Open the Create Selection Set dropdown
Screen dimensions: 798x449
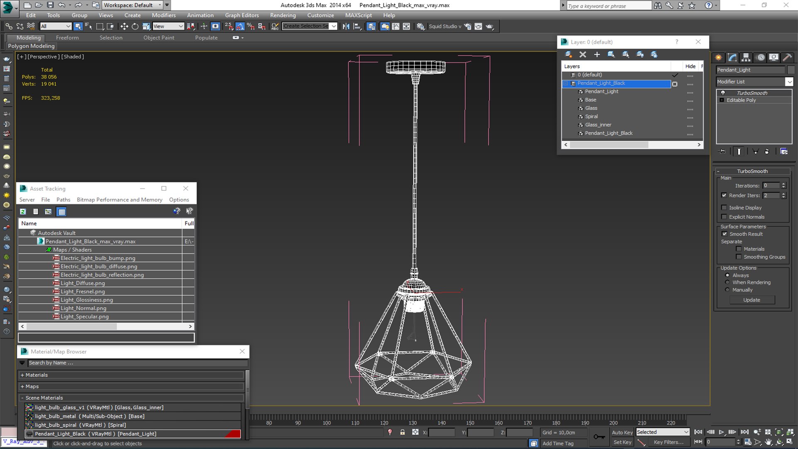click(x=334, y=26)
